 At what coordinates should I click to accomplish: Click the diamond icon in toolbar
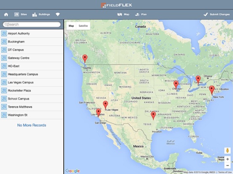[x=58, y=14]
